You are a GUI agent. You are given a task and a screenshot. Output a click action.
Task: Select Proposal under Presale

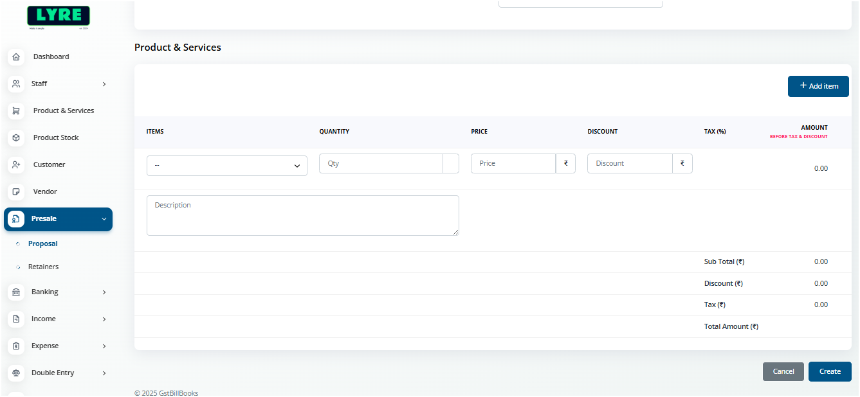[x=42, y=243]
